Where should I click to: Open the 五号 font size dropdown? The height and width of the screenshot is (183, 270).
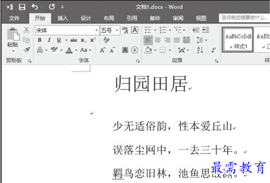coord(117,30)
